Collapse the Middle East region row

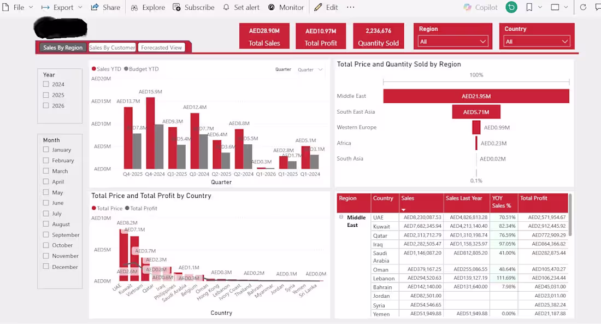[x=341, y=217]
